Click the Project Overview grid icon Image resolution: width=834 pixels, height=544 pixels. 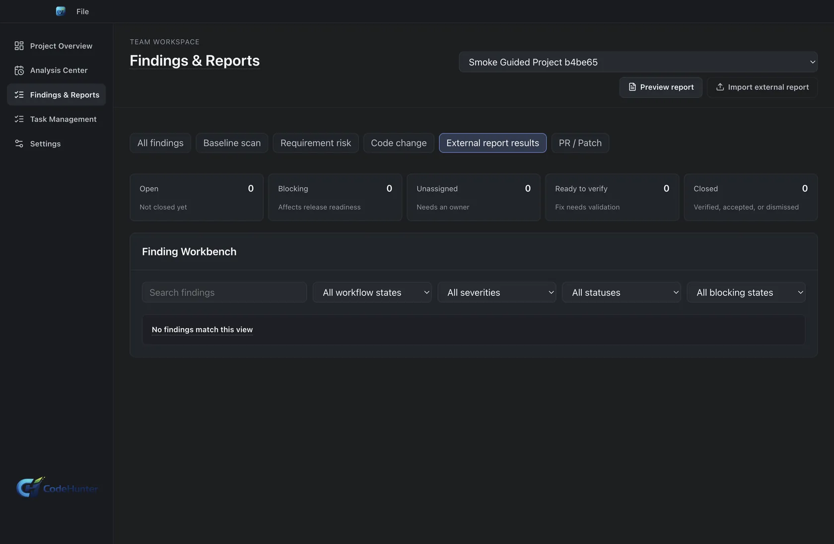pyautogui.click(x=19, y=46)
